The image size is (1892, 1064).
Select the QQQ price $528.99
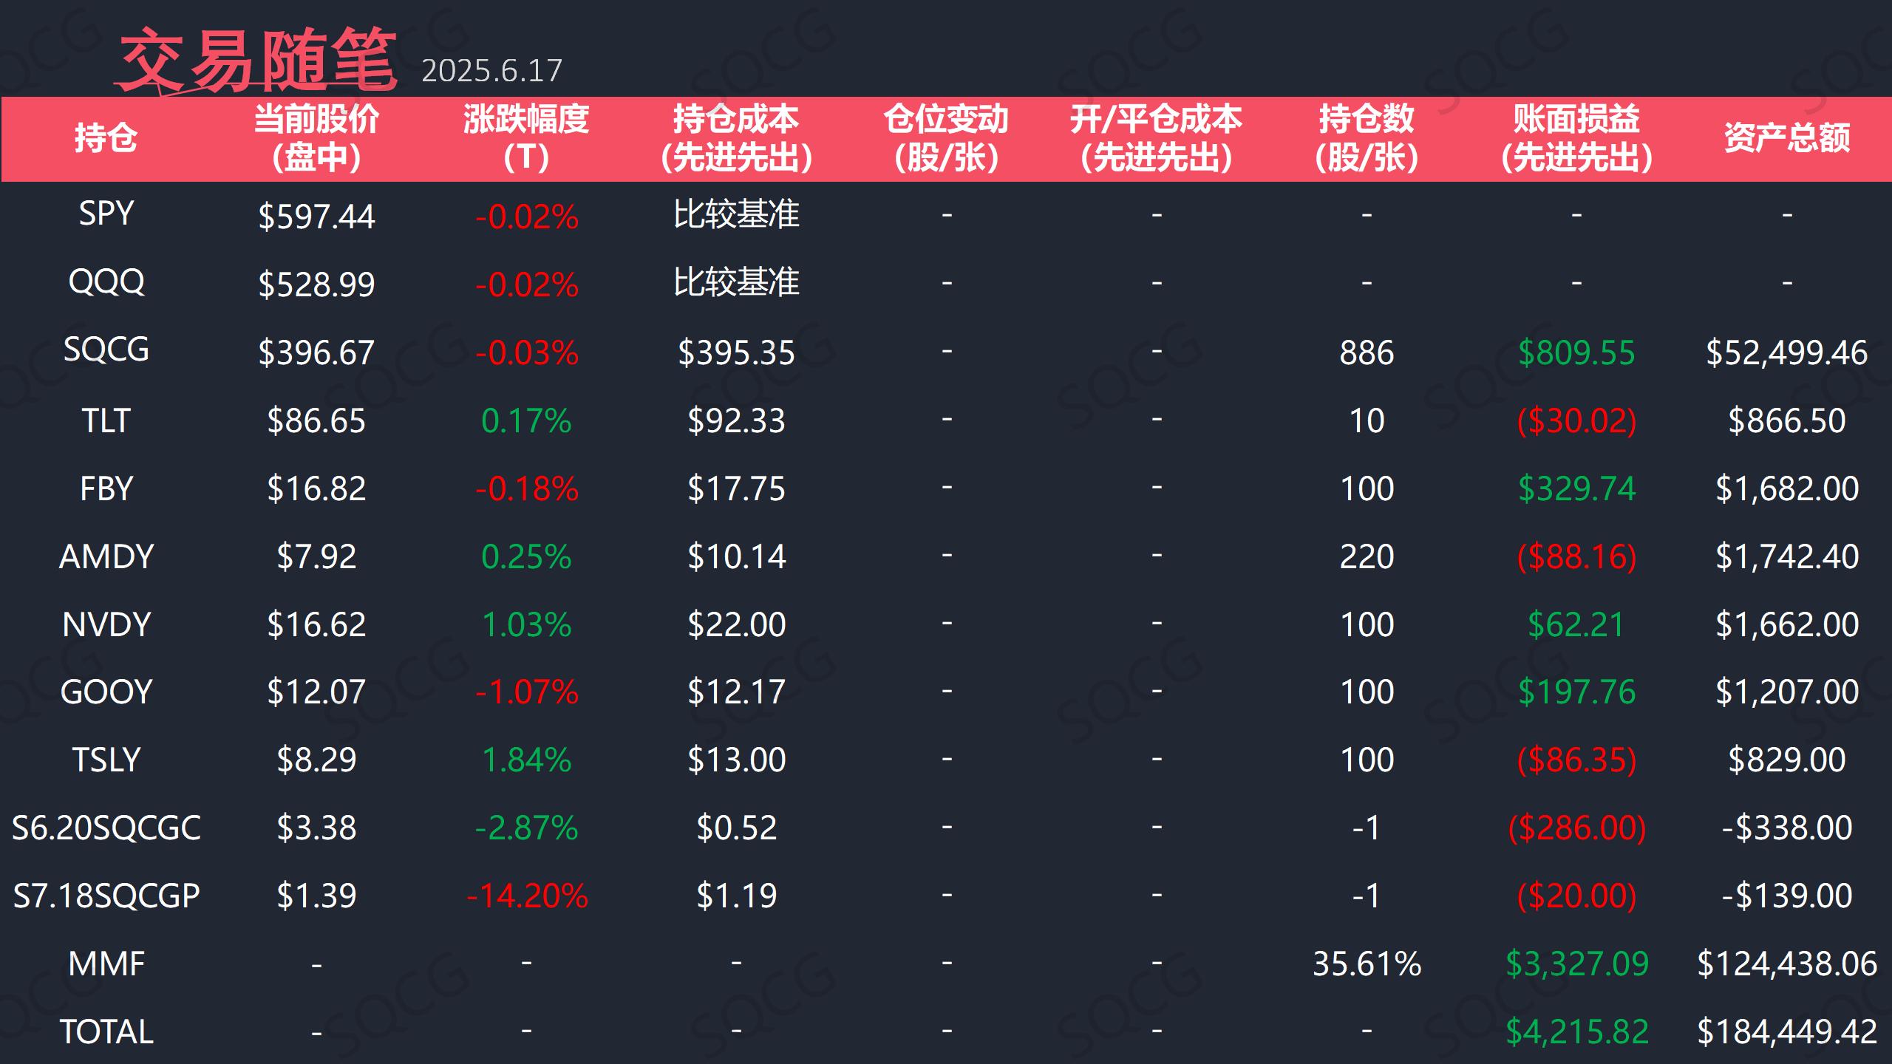(316, 284)
